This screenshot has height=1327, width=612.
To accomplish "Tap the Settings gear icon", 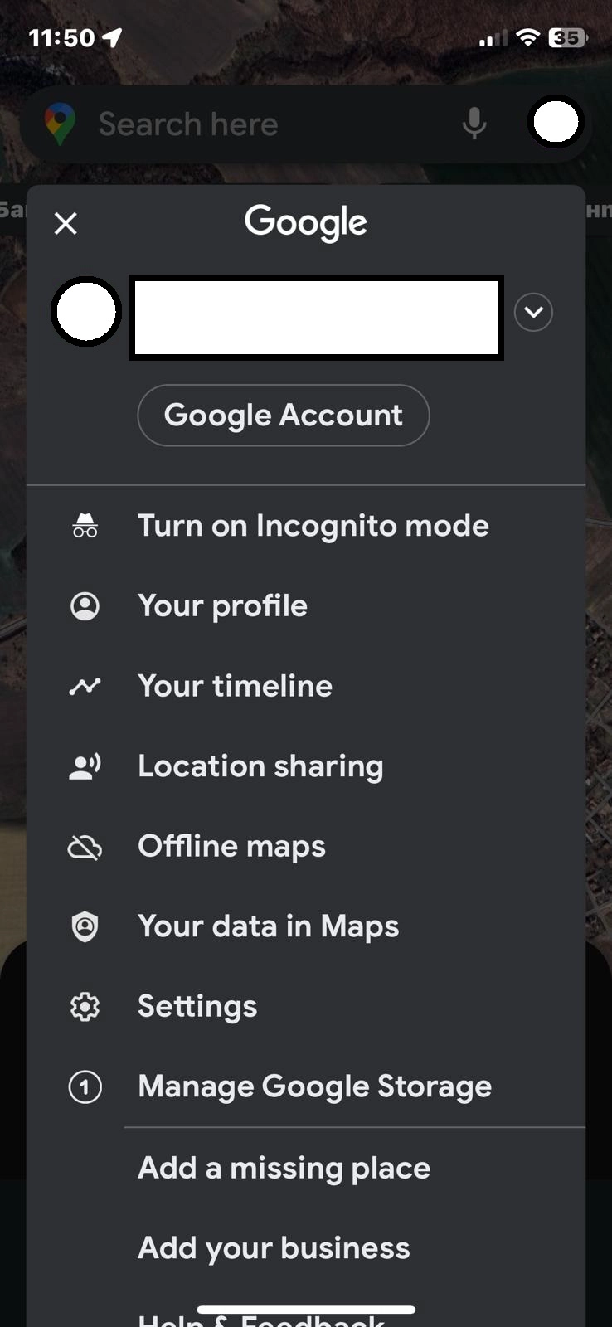I will pos(85,1007).
